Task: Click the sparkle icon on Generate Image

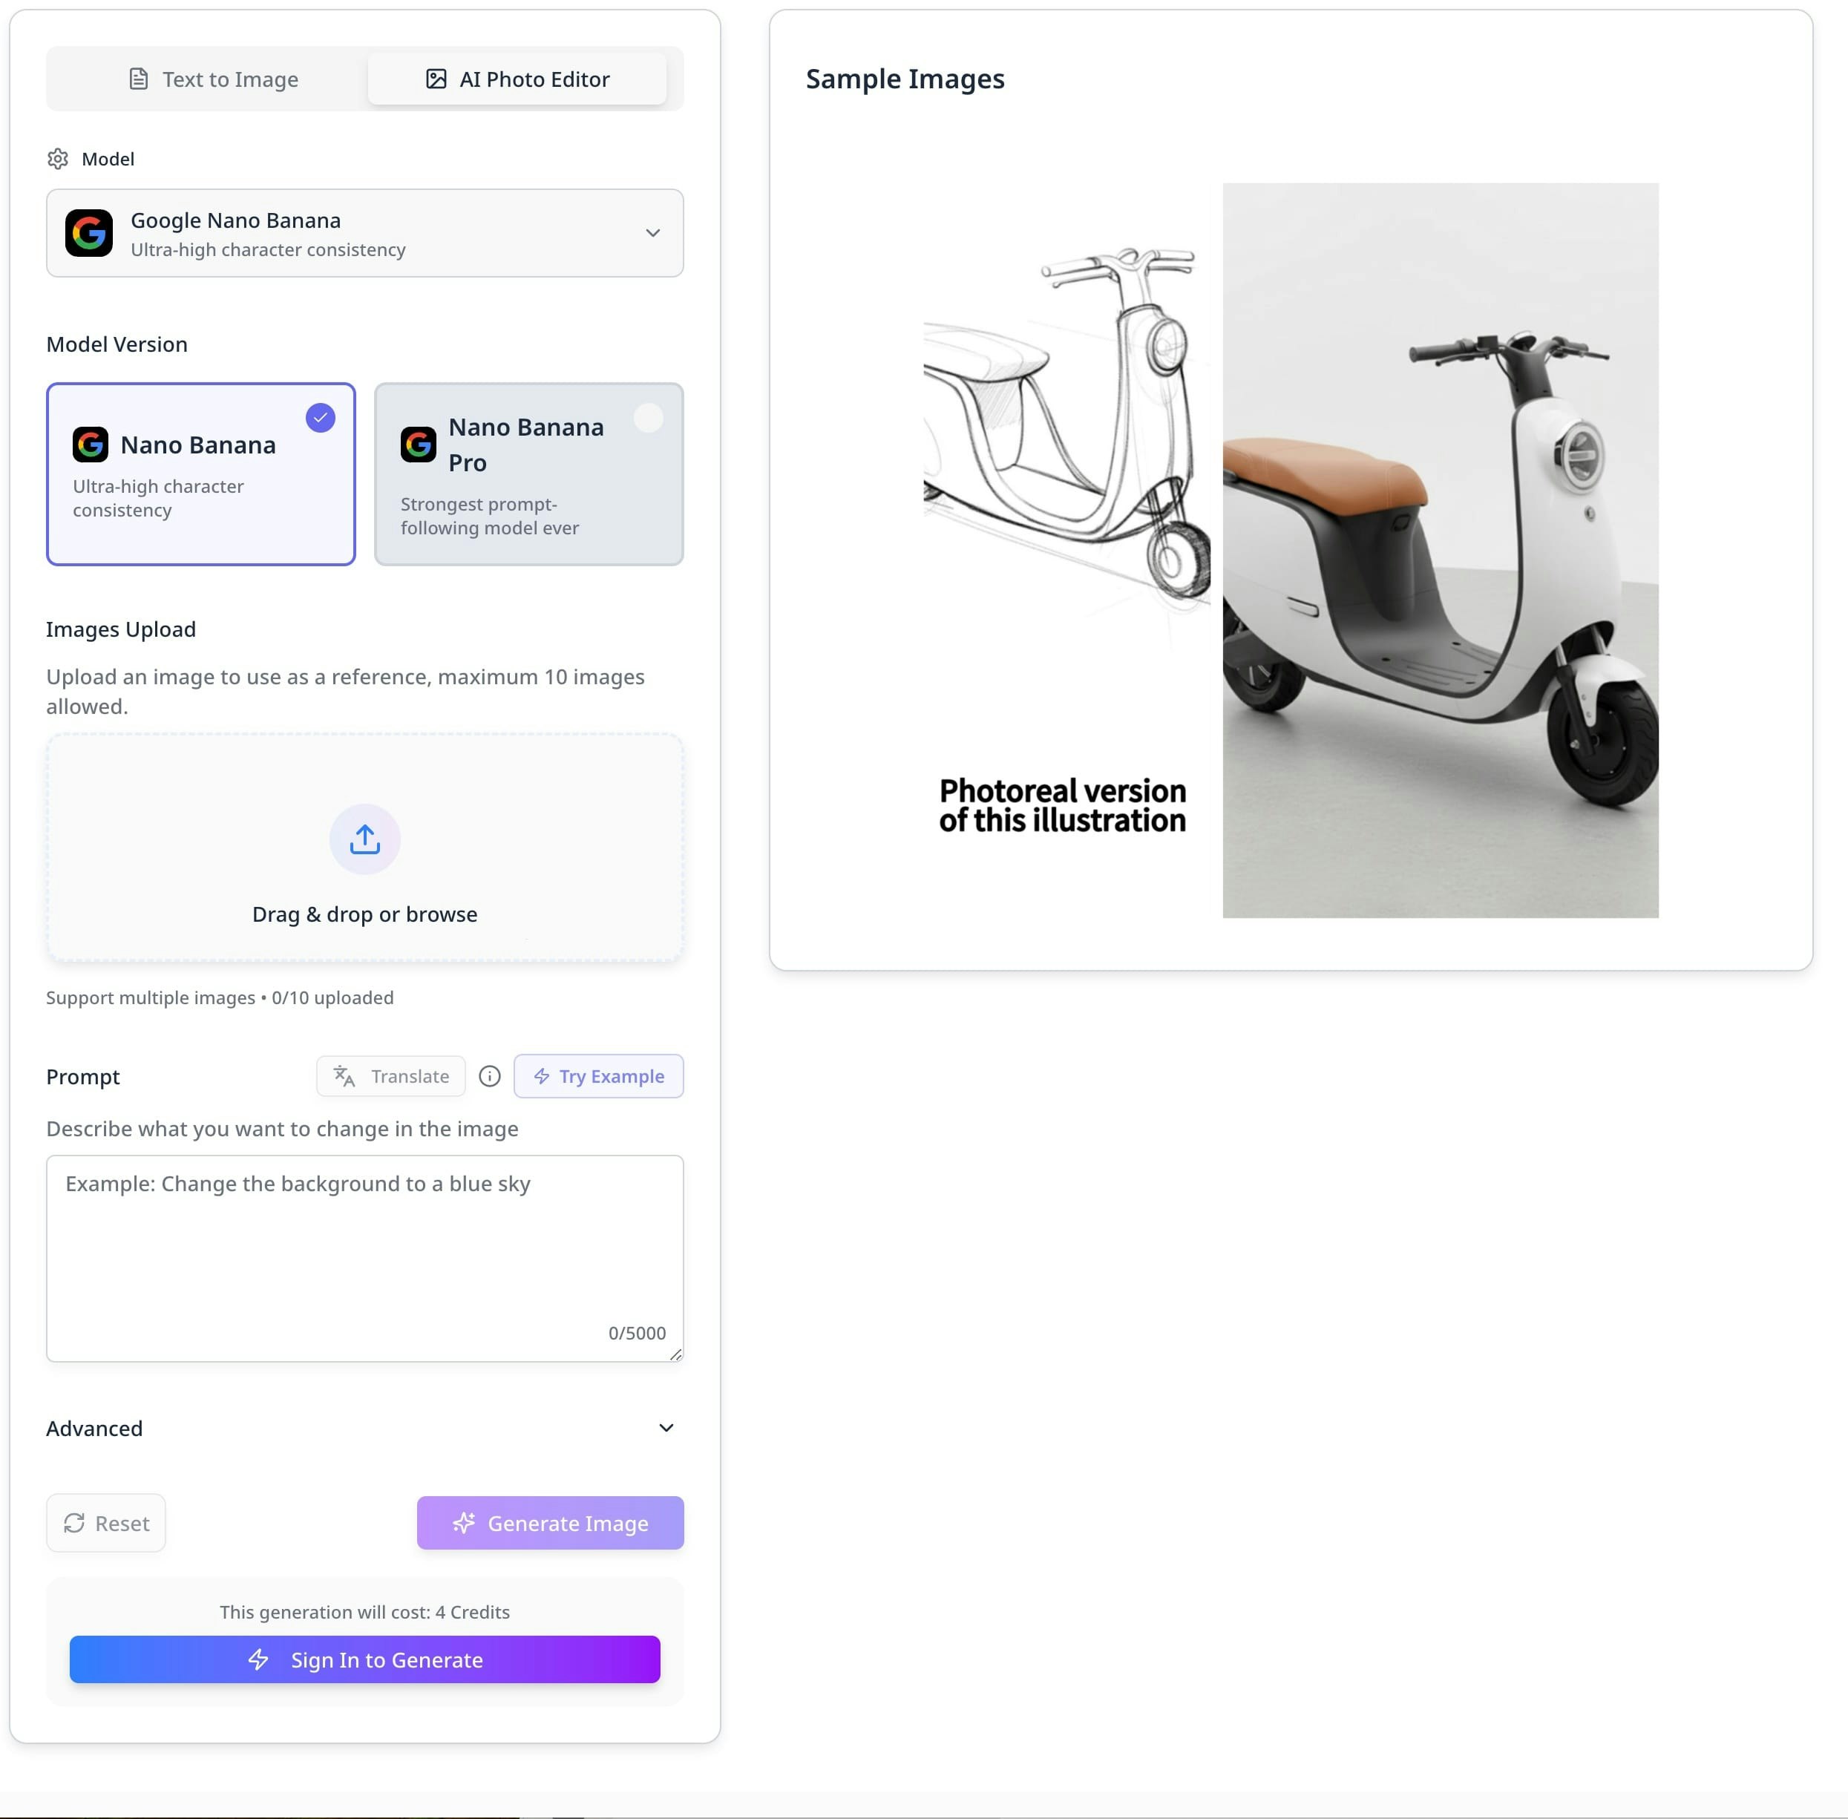Action: tap(465, 1523)
